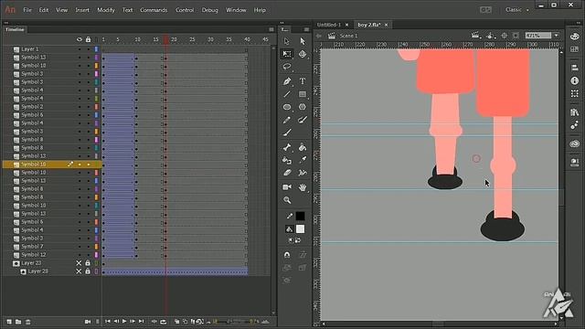Open the Classic workspace dropdown
The width and height of the screenshot is (585, 329).
coord(517,10)
